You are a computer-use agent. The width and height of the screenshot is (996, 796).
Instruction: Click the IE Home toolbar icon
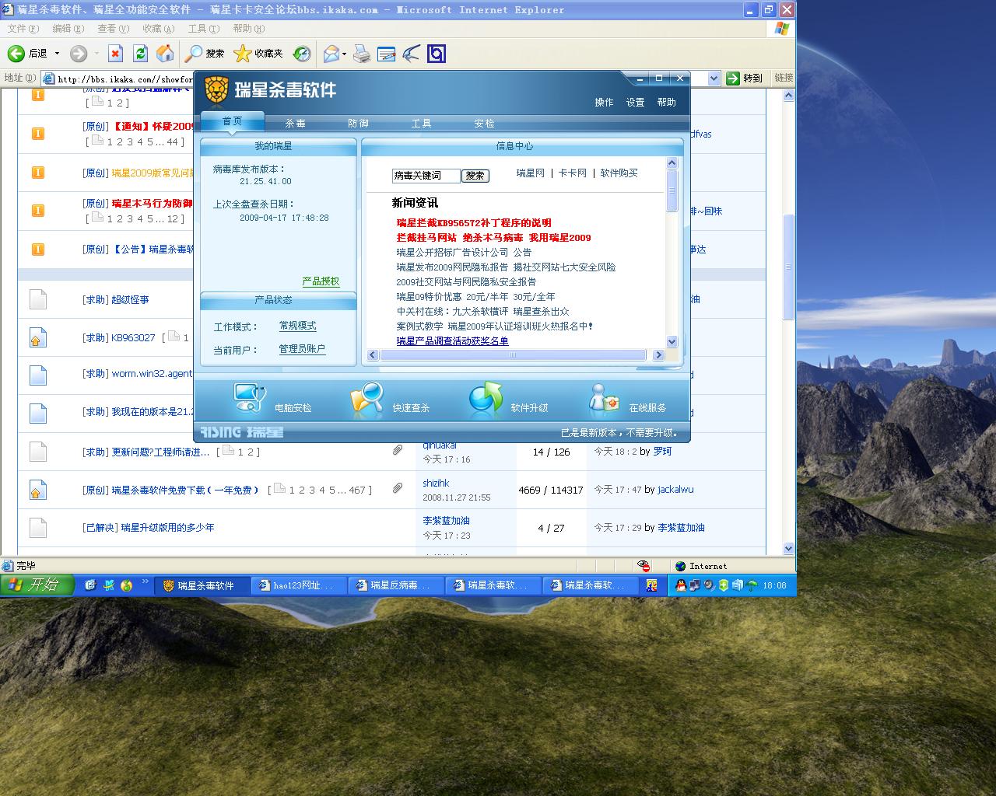165,53
